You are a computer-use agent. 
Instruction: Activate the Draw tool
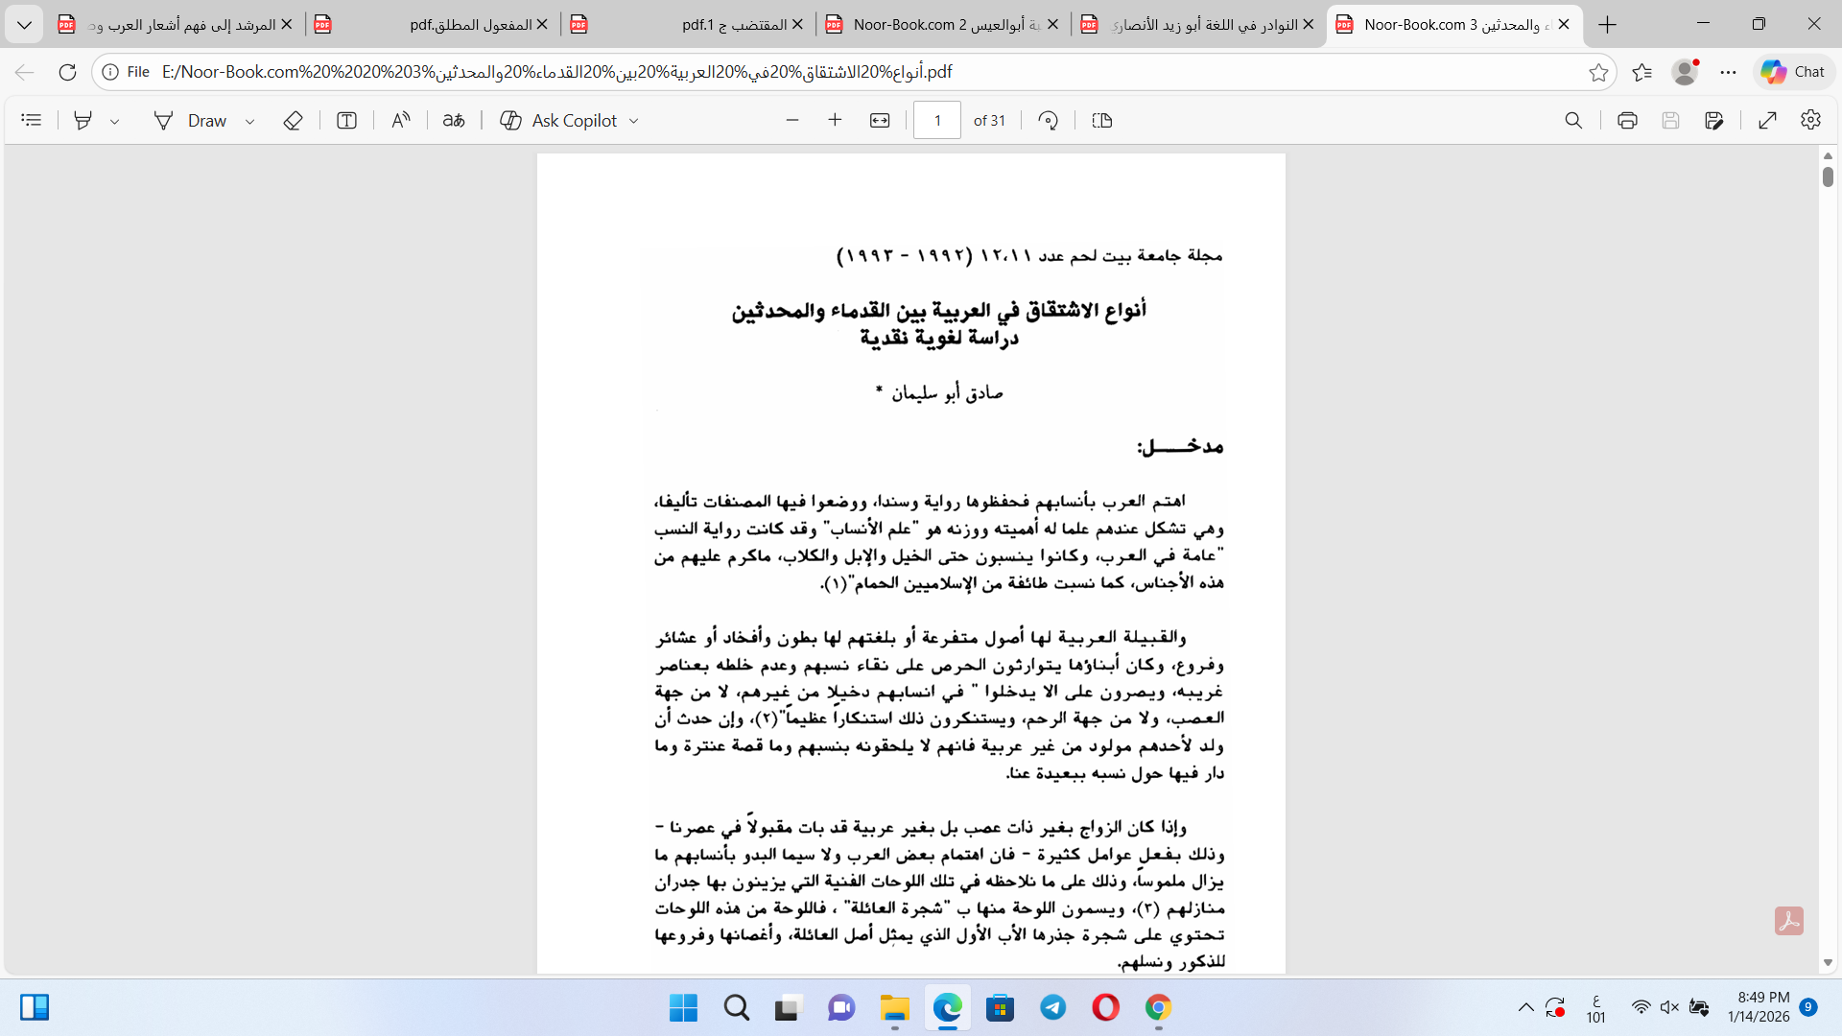click(190, 121)
